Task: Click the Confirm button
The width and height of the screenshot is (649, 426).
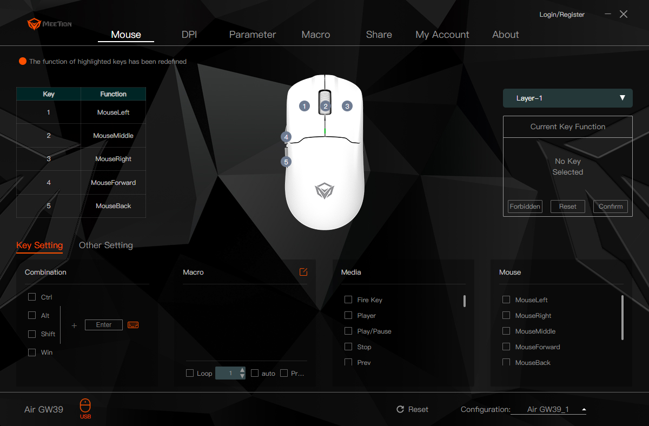Action: [610, 206]
